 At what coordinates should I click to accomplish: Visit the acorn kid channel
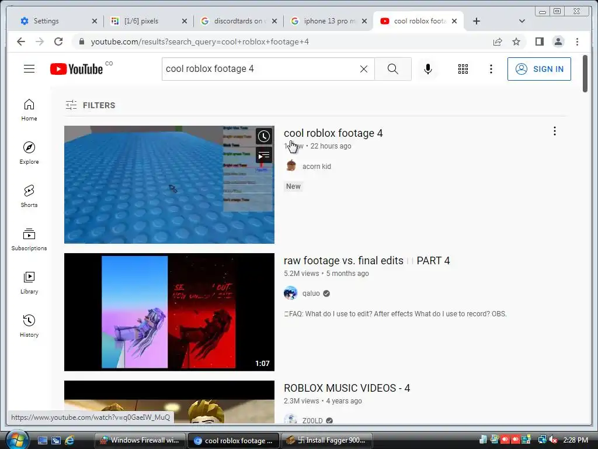click(317, 167)
